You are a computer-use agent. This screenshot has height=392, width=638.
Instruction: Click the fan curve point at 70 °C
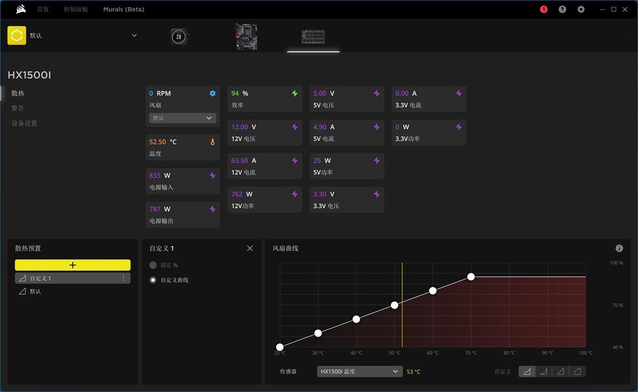point(471,277)
